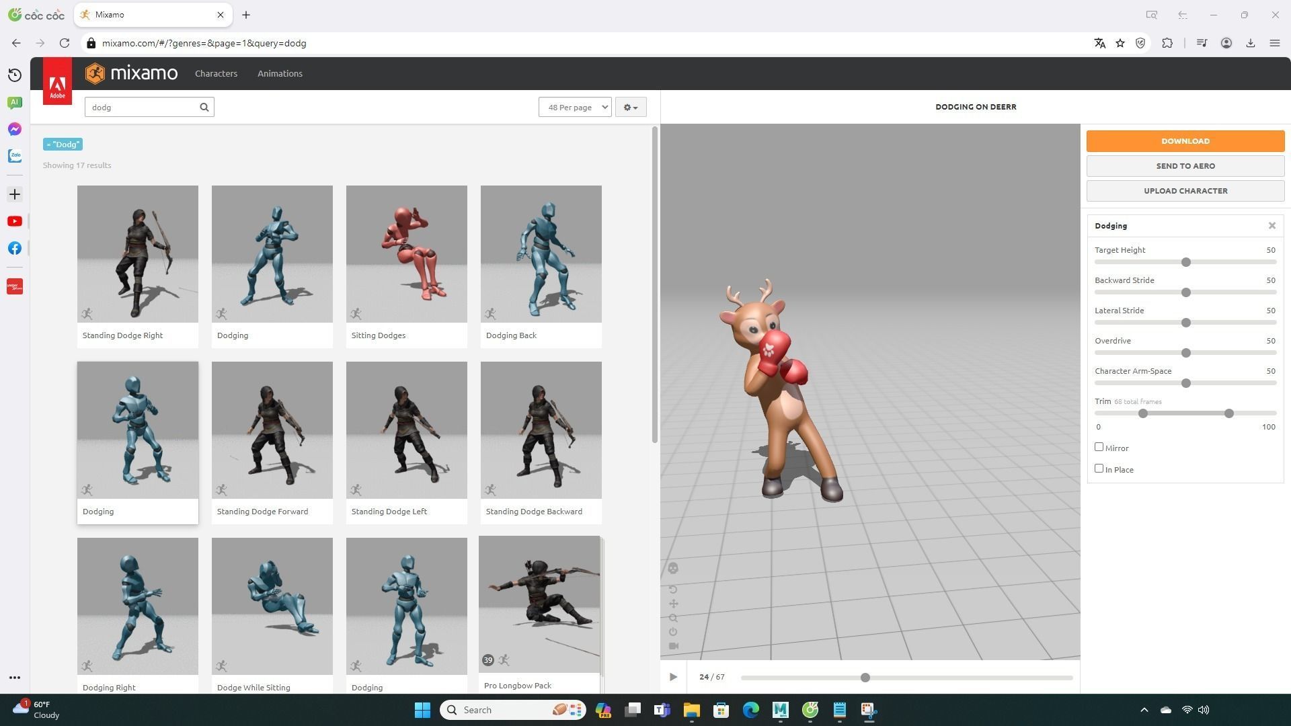Click the SEND TO AERO button

pos(1185,166)
